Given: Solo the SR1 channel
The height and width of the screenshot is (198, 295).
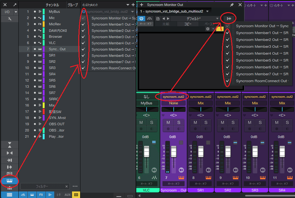Looking at the screenshot, I should pos(206,122).
